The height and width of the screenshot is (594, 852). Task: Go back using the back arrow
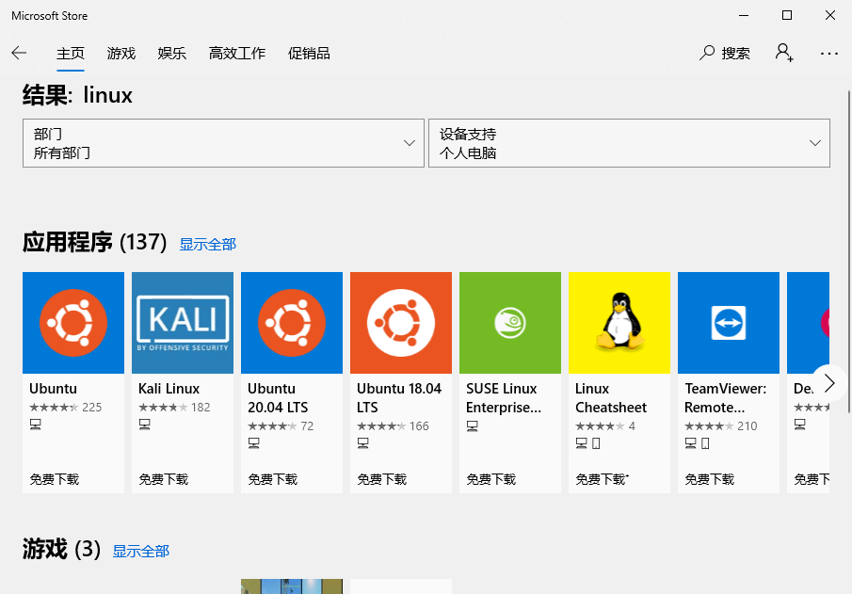tap(19, 53)
